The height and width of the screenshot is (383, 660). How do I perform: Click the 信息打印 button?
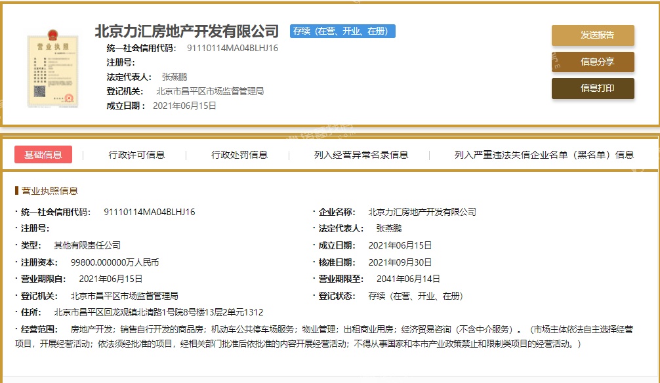[592, 88]
